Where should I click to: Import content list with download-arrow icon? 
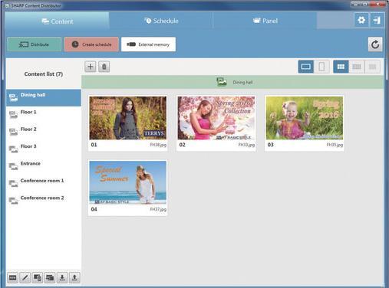pos(62,277)
